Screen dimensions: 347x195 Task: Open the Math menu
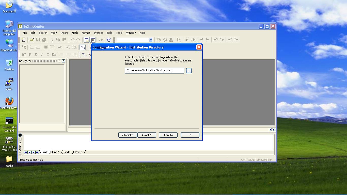(75, 33)
